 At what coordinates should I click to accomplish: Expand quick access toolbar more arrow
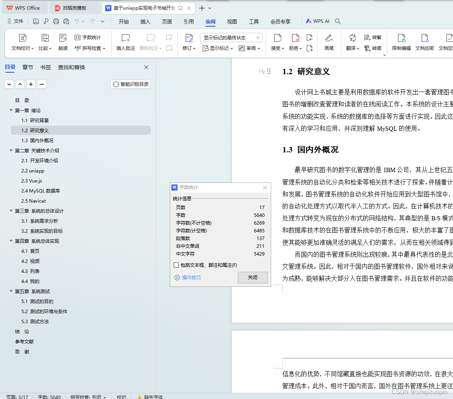pos(103,21)
